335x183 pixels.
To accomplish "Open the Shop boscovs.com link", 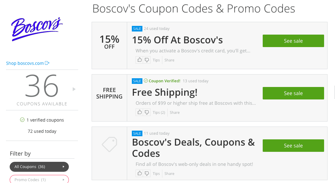I will 25,63.
